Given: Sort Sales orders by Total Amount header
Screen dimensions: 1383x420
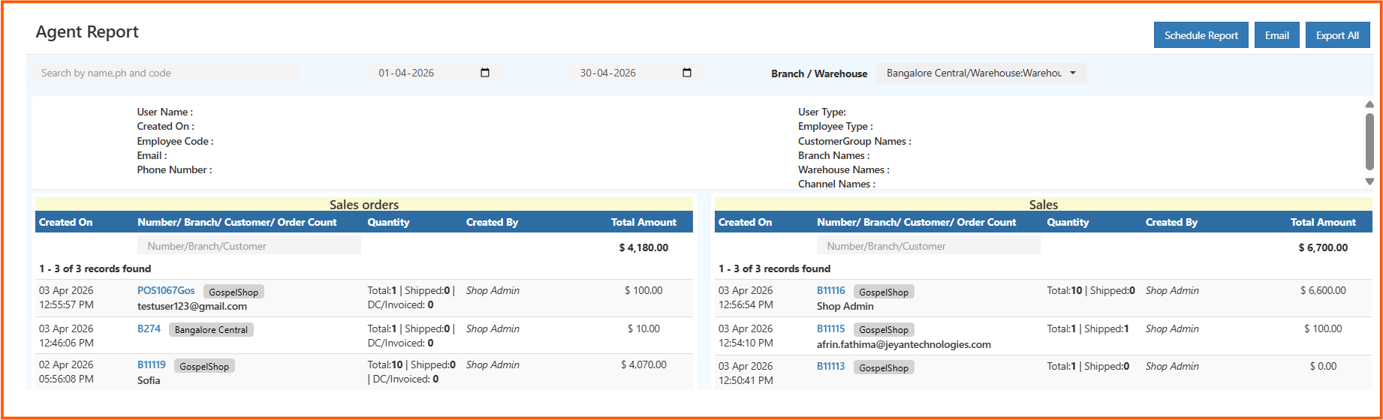Looking at the screenshot, I should [x=643, y=222].
